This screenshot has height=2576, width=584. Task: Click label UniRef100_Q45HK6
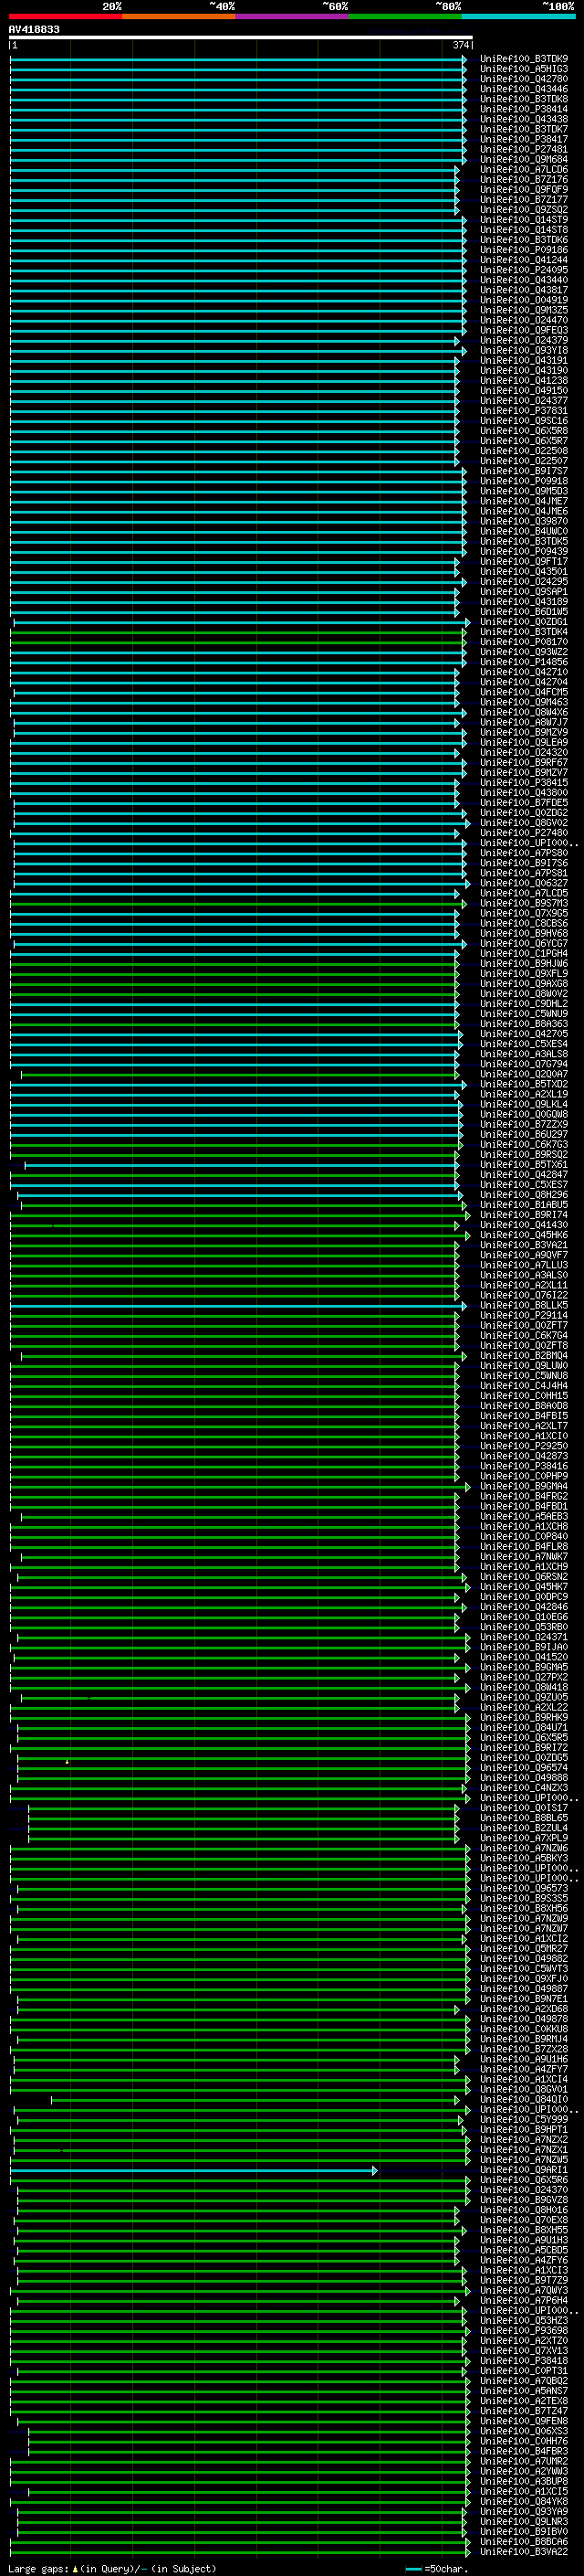(x=524, y=1234)
